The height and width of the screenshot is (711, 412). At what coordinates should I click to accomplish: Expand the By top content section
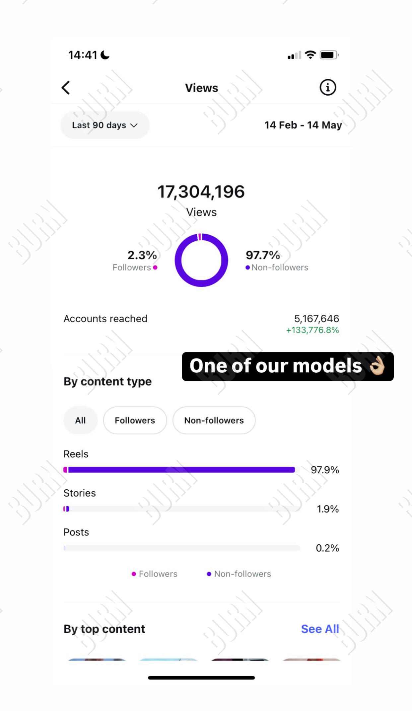tap(104, 629)
